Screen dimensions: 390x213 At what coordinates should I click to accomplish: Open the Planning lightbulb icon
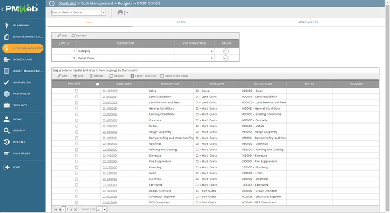[7, 25]
